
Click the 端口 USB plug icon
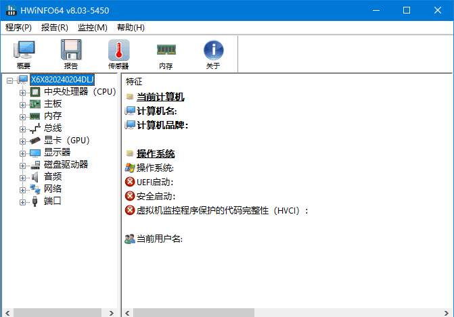[35, 201]
